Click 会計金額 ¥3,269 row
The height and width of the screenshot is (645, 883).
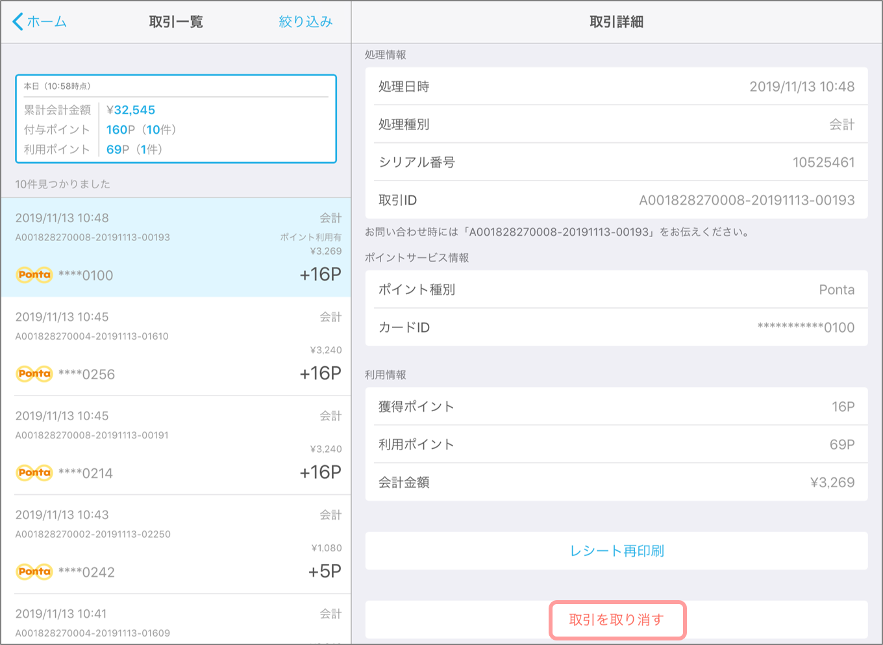(x=616, y=482)
